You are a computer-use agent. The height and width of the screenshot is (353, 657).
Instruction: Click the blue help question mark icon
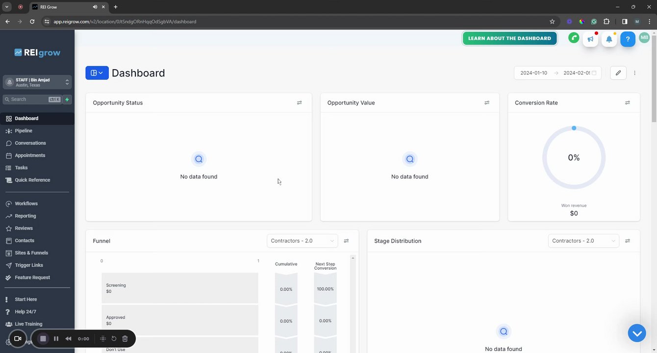pyautogui.click(x=628, y=39)
